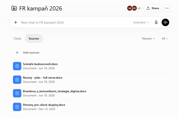179x119 pixels.
Task: Open the All filter dropdown
Action: point(165,39)
